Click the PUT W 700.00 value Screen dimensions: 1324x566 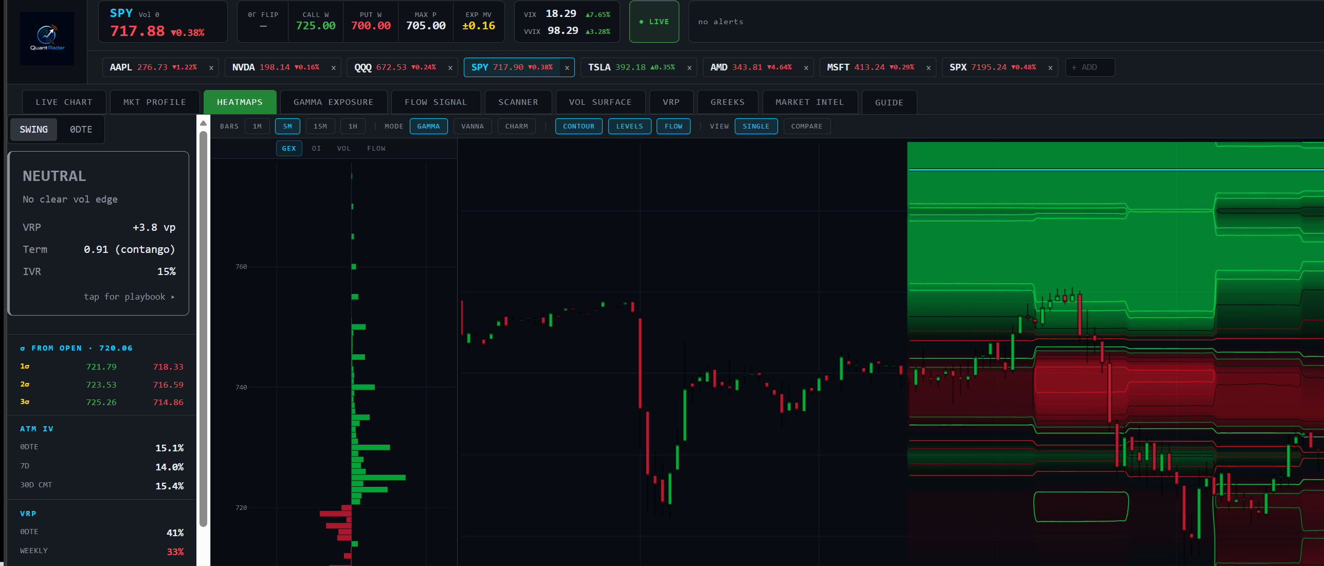pyautogui.click(x=371, y=26)
